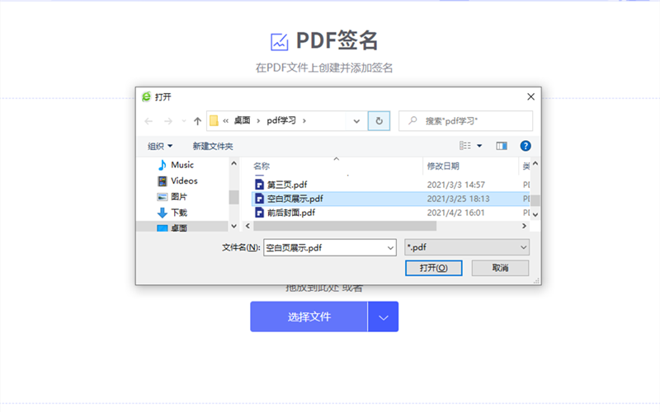Open the 图片 folder in sidebar
Viewport: 660px width, 412px height.
(178, 197)
